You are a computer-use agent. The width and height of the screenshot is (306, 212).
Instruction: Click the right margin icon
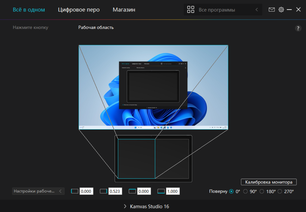[104, 191]
